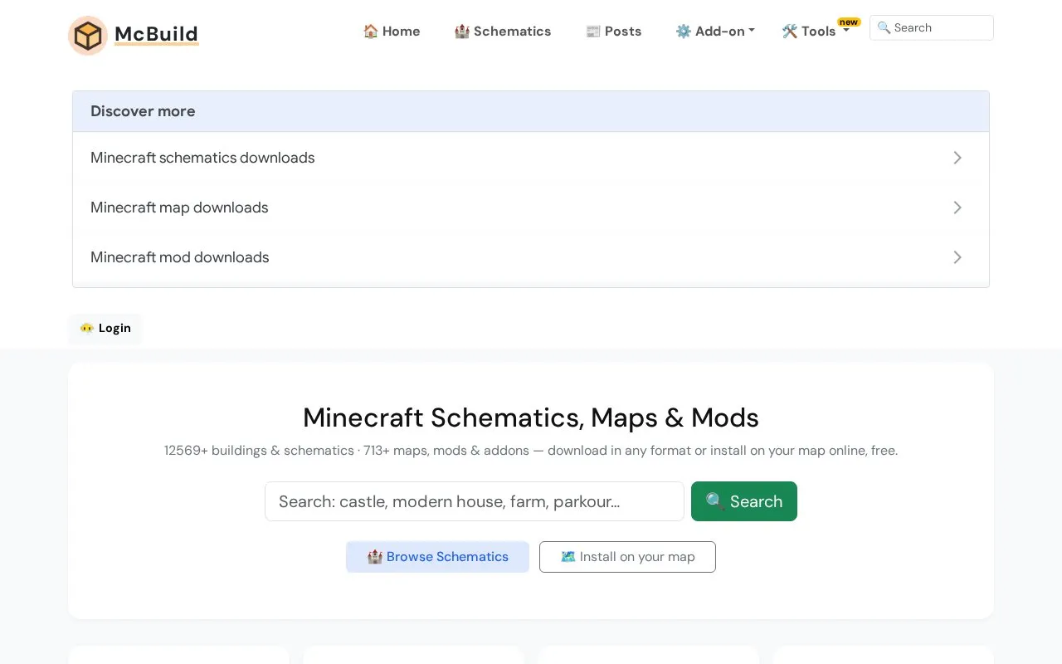Open Minecraft map downloads row
Screen dimensions: 1062x664
click(x=531, y=207)
